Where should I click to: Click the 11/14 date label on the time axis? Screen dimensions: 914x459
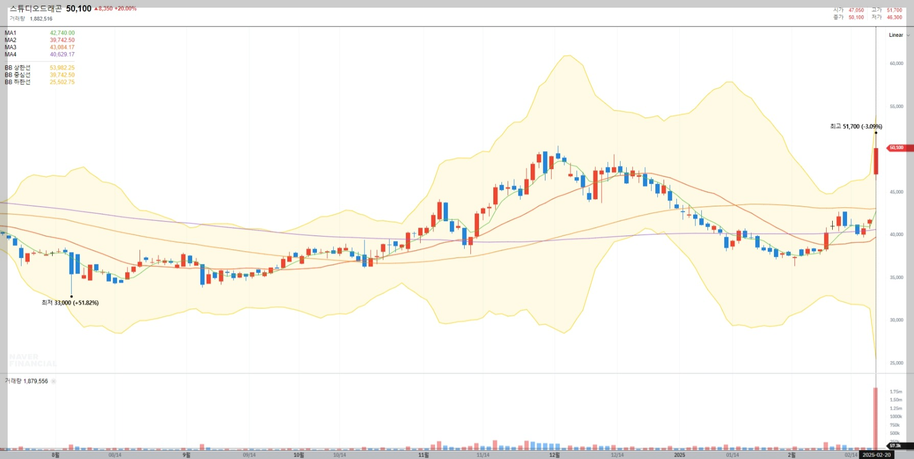pos(483,455)
